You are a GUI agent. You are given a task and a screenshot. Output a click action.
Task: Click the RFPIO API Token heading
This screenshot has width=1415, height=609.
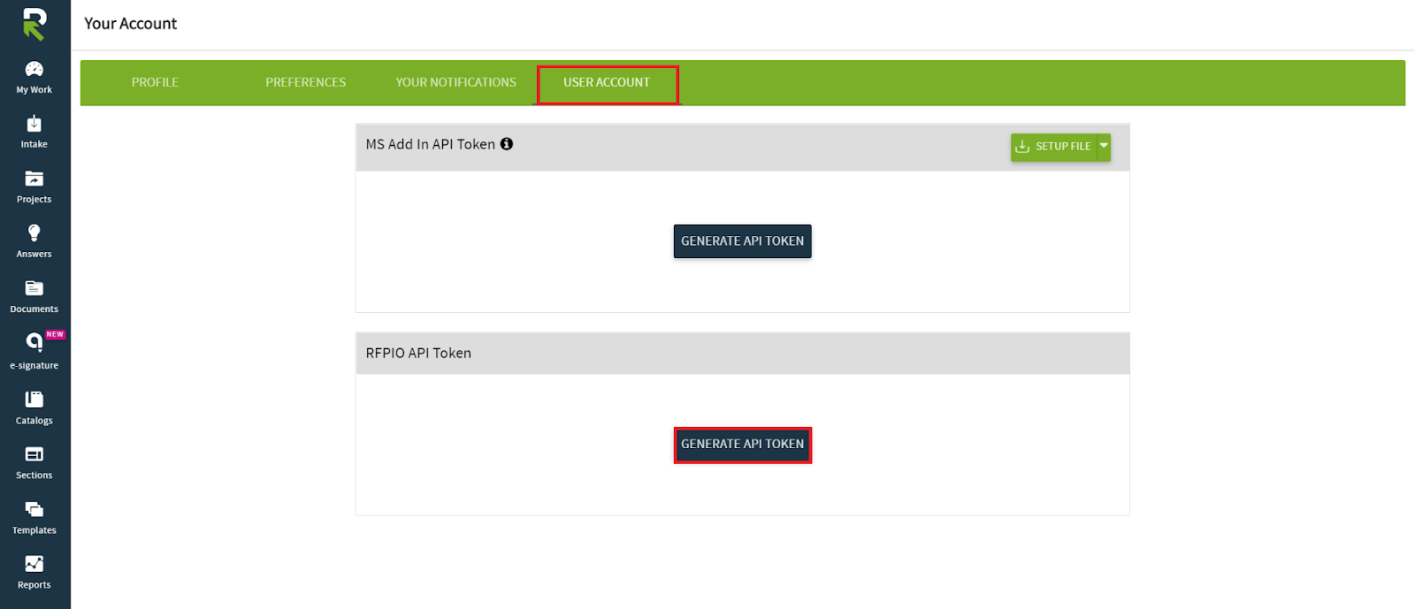pyautogui.click(x=418, y=353)
